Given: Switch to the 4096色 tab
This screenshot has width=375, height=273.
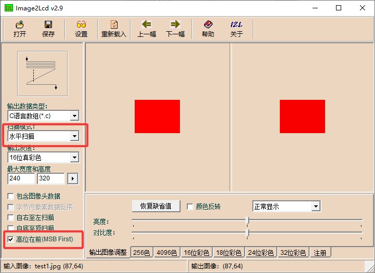Looking at the screenshot, I should coord(166,253).
